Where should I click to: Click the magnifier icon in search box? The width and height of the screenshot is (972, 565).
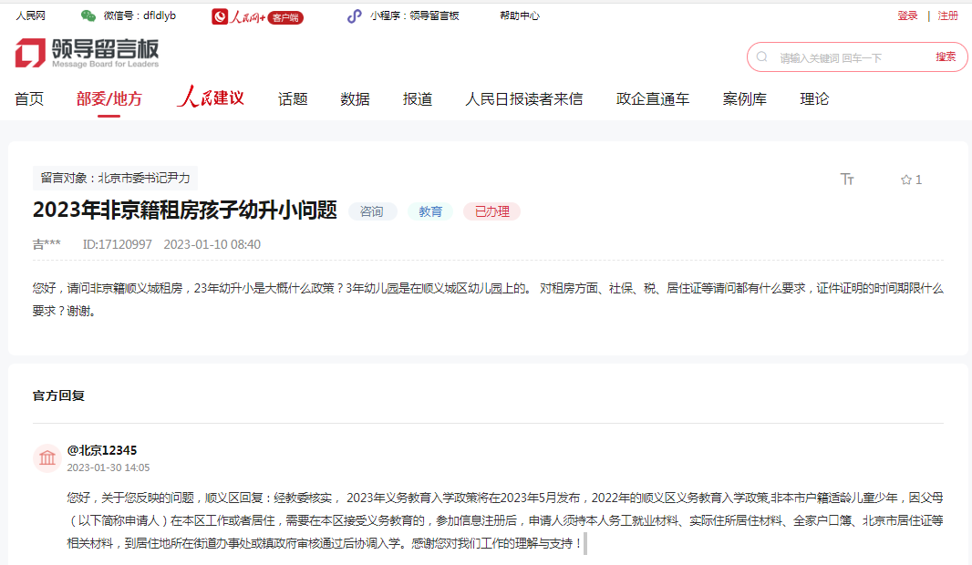762,56
